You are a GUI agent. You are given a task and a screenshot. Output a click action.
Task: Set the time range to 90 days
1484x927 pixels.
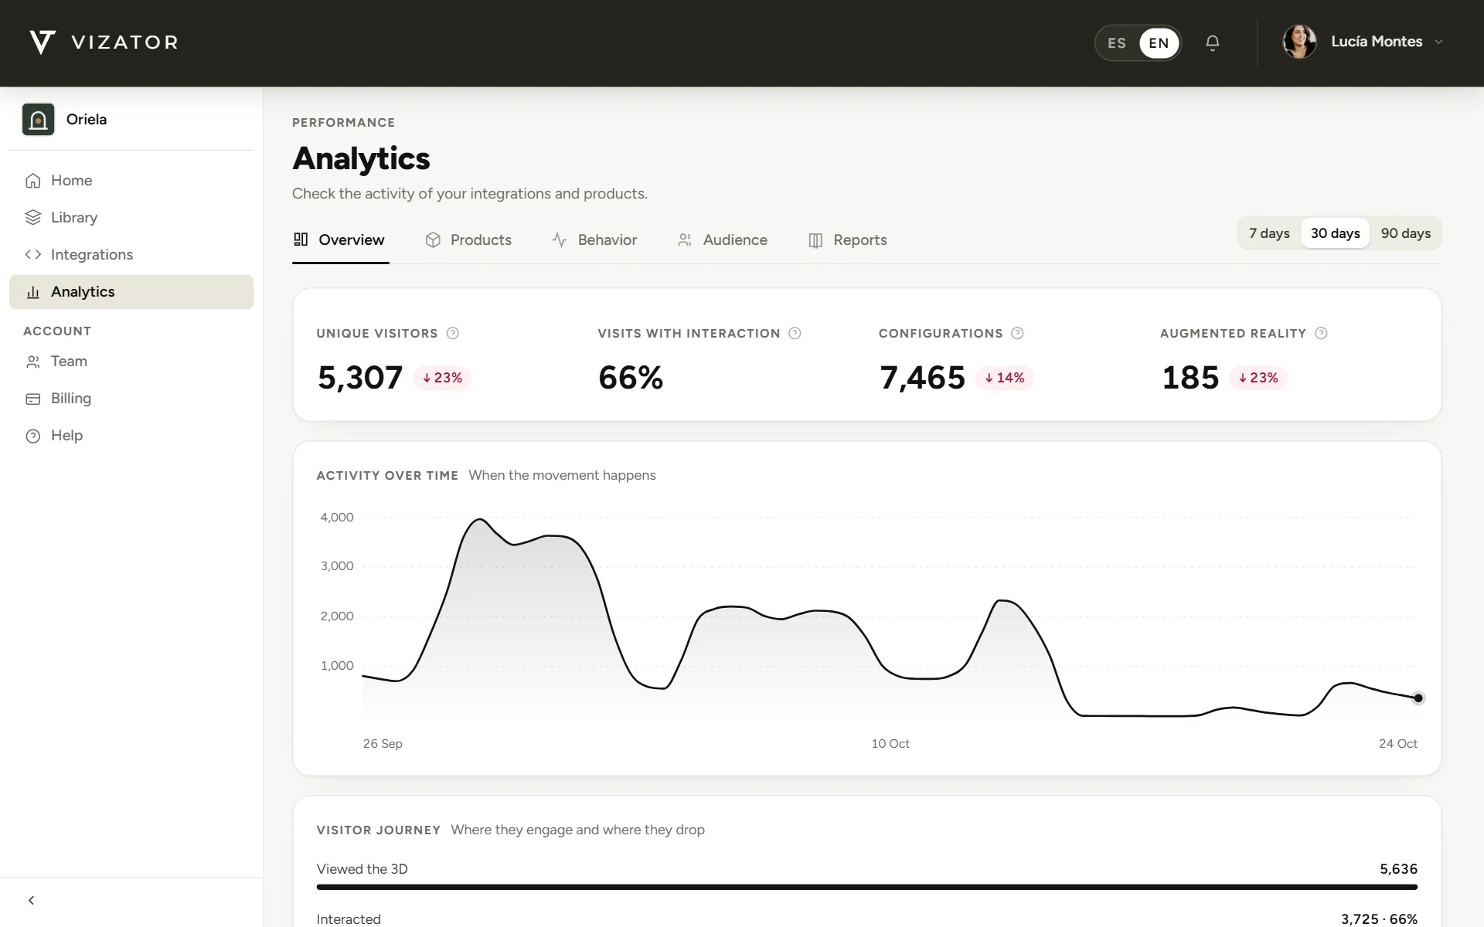tap(1405, 233)
